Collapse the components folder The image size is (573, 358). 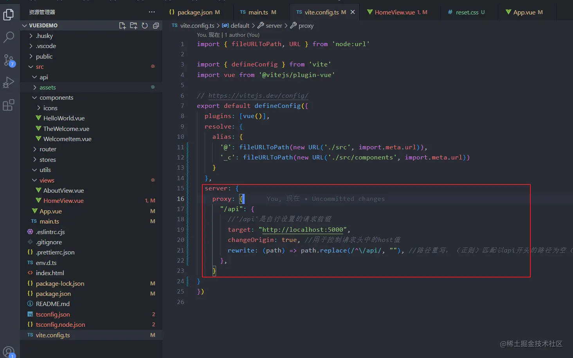(x=35, y=98)
